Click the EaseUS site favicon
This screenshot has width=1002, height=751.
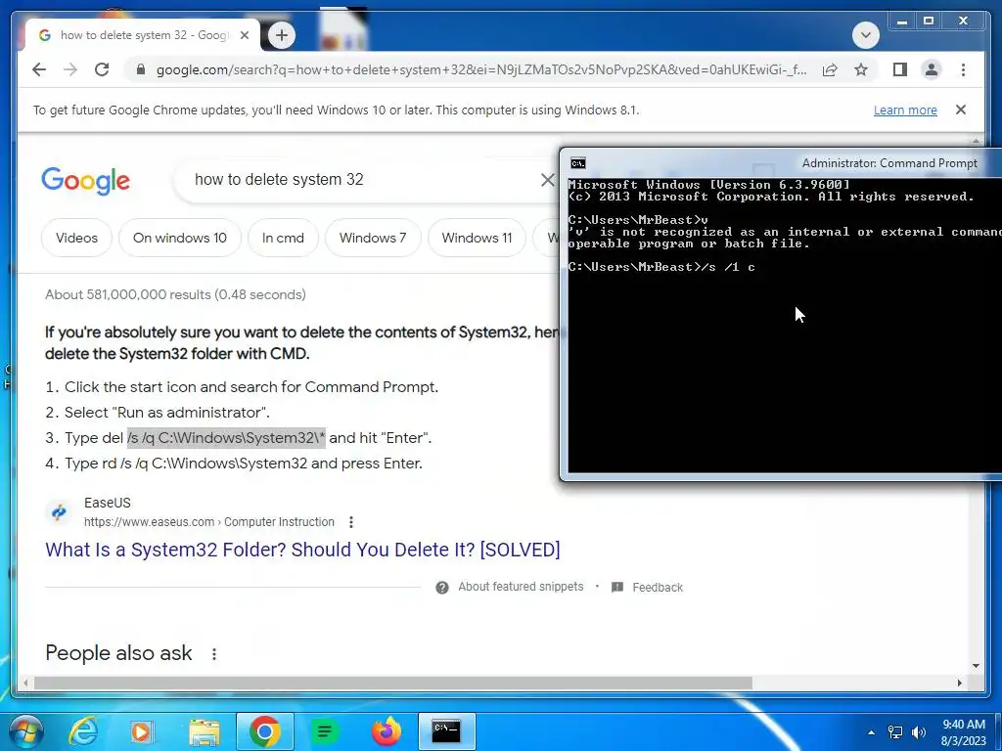pyautogui.click(x=59, y=512)
